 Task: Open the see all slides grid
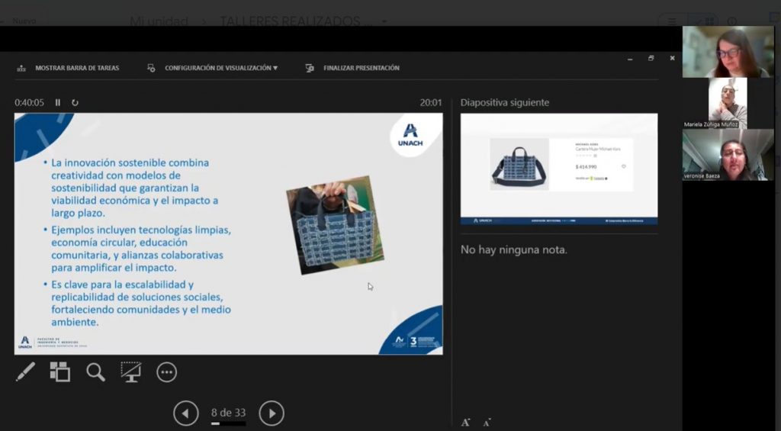click(x=59, y=371)
